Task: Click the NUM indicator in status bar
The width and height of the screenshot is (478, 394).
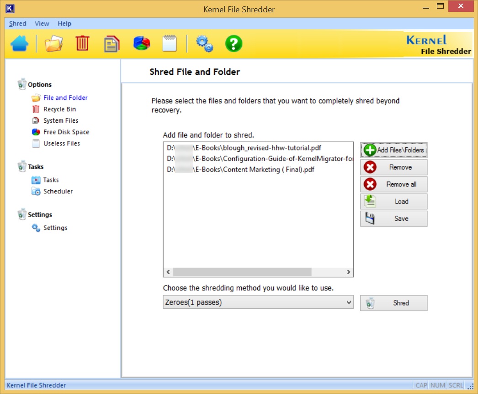Action: 438,385
